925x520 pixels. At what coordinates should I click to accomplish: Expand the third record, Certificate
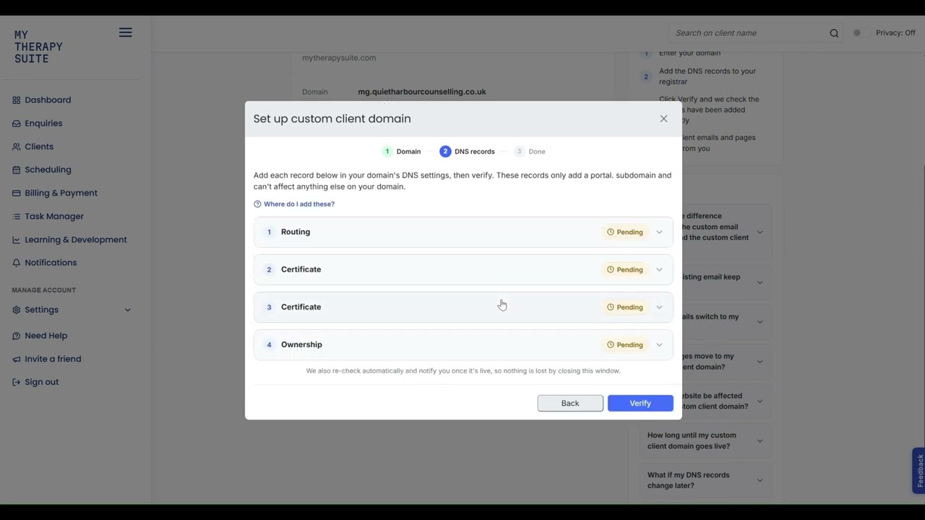point(463,307)
